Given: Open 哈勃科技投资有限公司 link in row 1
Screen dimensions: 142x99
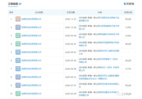Looking at the screenshot, I should click(x=31, y=19).
